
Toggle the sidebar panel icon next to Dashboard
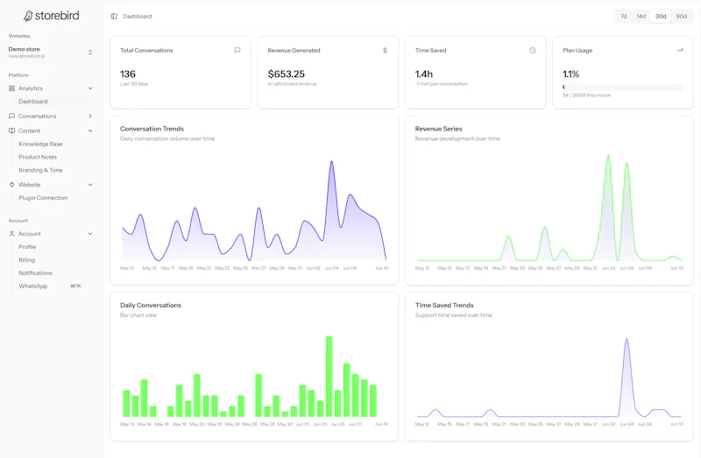pos(114,16)
